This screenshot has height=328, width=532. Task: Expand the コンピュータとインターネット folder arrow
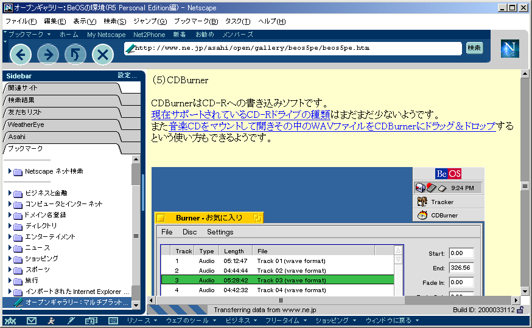(10, 203)
